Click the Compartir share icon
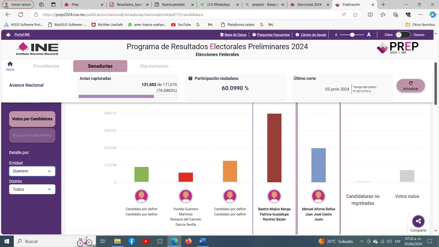439x247 pixels. point(418,221)
